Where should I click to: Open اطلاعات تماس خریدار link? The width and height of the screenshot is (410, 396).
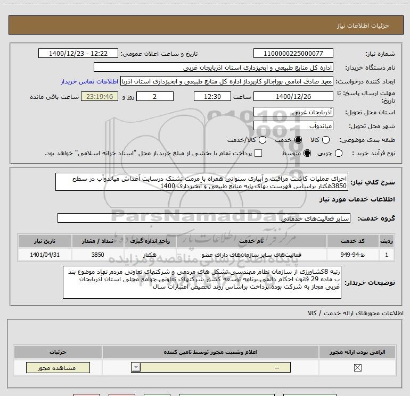tap(89, 81)
